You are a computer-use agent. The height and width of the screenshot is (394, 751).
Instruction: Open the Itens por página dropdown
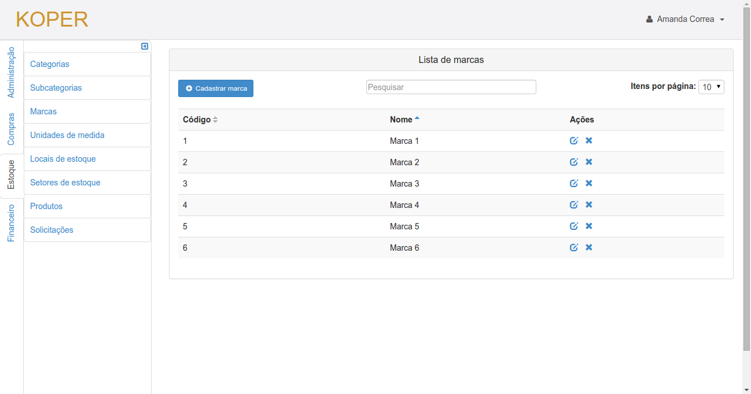point(711,87)
